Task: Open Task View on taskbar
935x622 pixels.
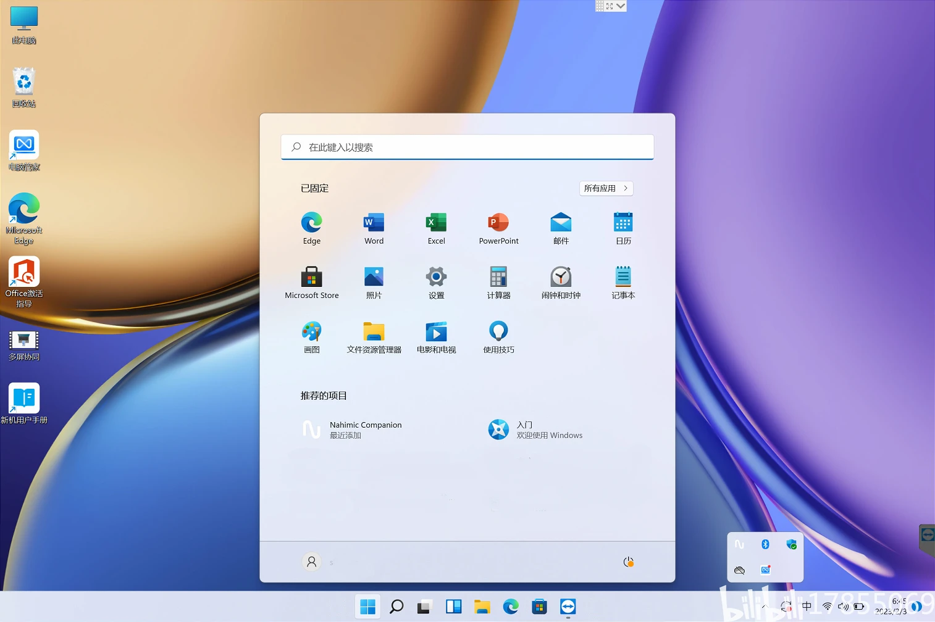Action: tap(424, 607)
